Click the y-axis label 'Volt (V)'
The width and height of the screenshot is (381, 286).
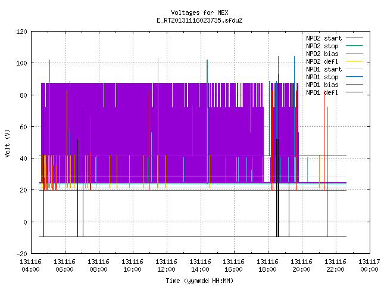[8, 143]
